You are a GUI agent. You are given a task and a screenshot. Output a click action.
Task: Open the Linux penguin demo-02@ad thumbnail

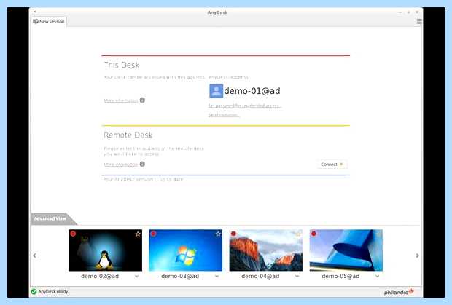coord(105,250)
